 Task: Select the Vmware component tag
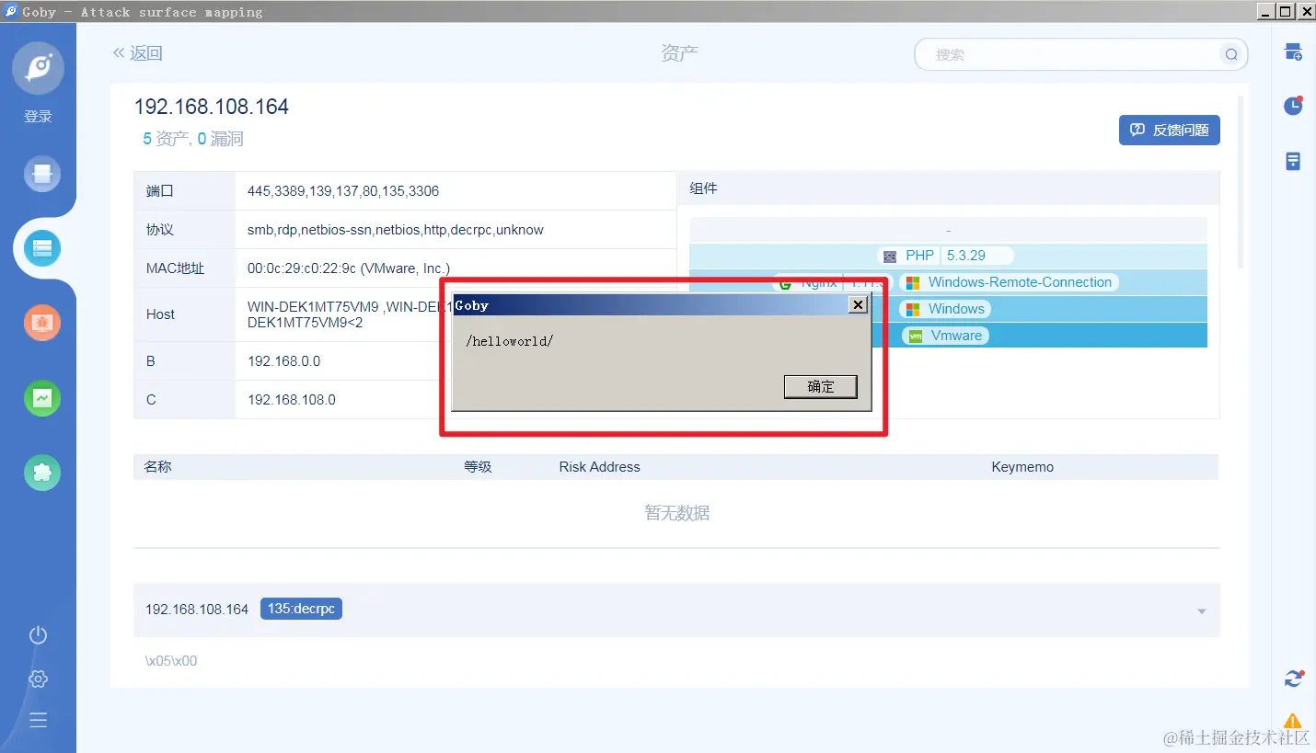(946, 336)
